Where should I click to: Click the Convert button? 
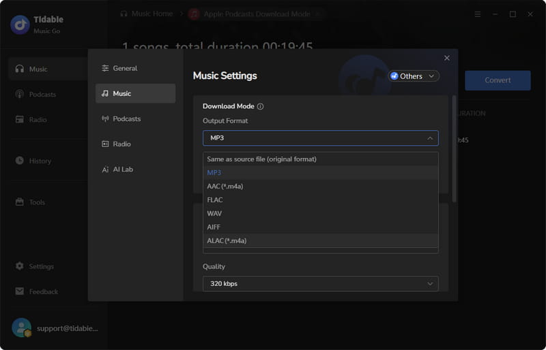pos(498,80)
